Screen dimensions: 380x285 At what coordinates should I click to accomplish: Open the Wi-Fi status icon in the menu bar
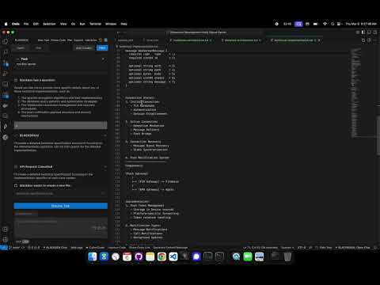[325, 24]
